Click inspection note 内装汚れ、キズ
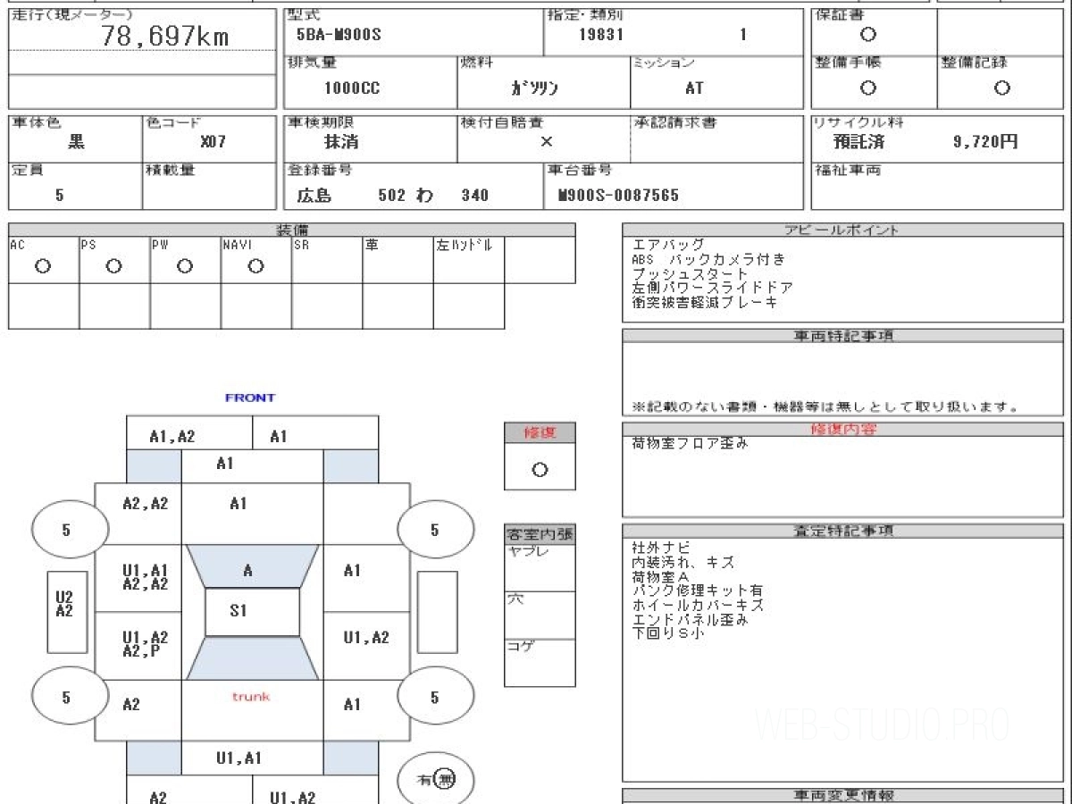 (x=683, y=562)
